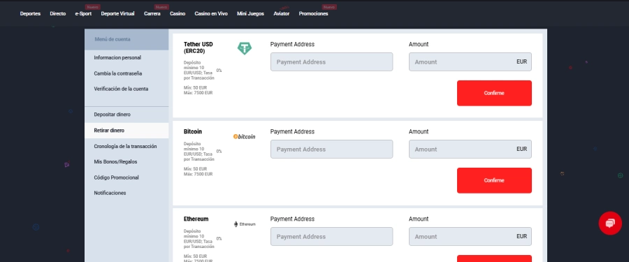Click the Bitcoin method title
Viewport: 629px width, 262px height.
coord(193,131)
